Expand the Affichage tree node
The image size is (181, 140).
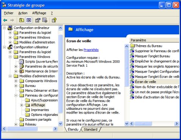pyautogui.click(x=22, y=105)
